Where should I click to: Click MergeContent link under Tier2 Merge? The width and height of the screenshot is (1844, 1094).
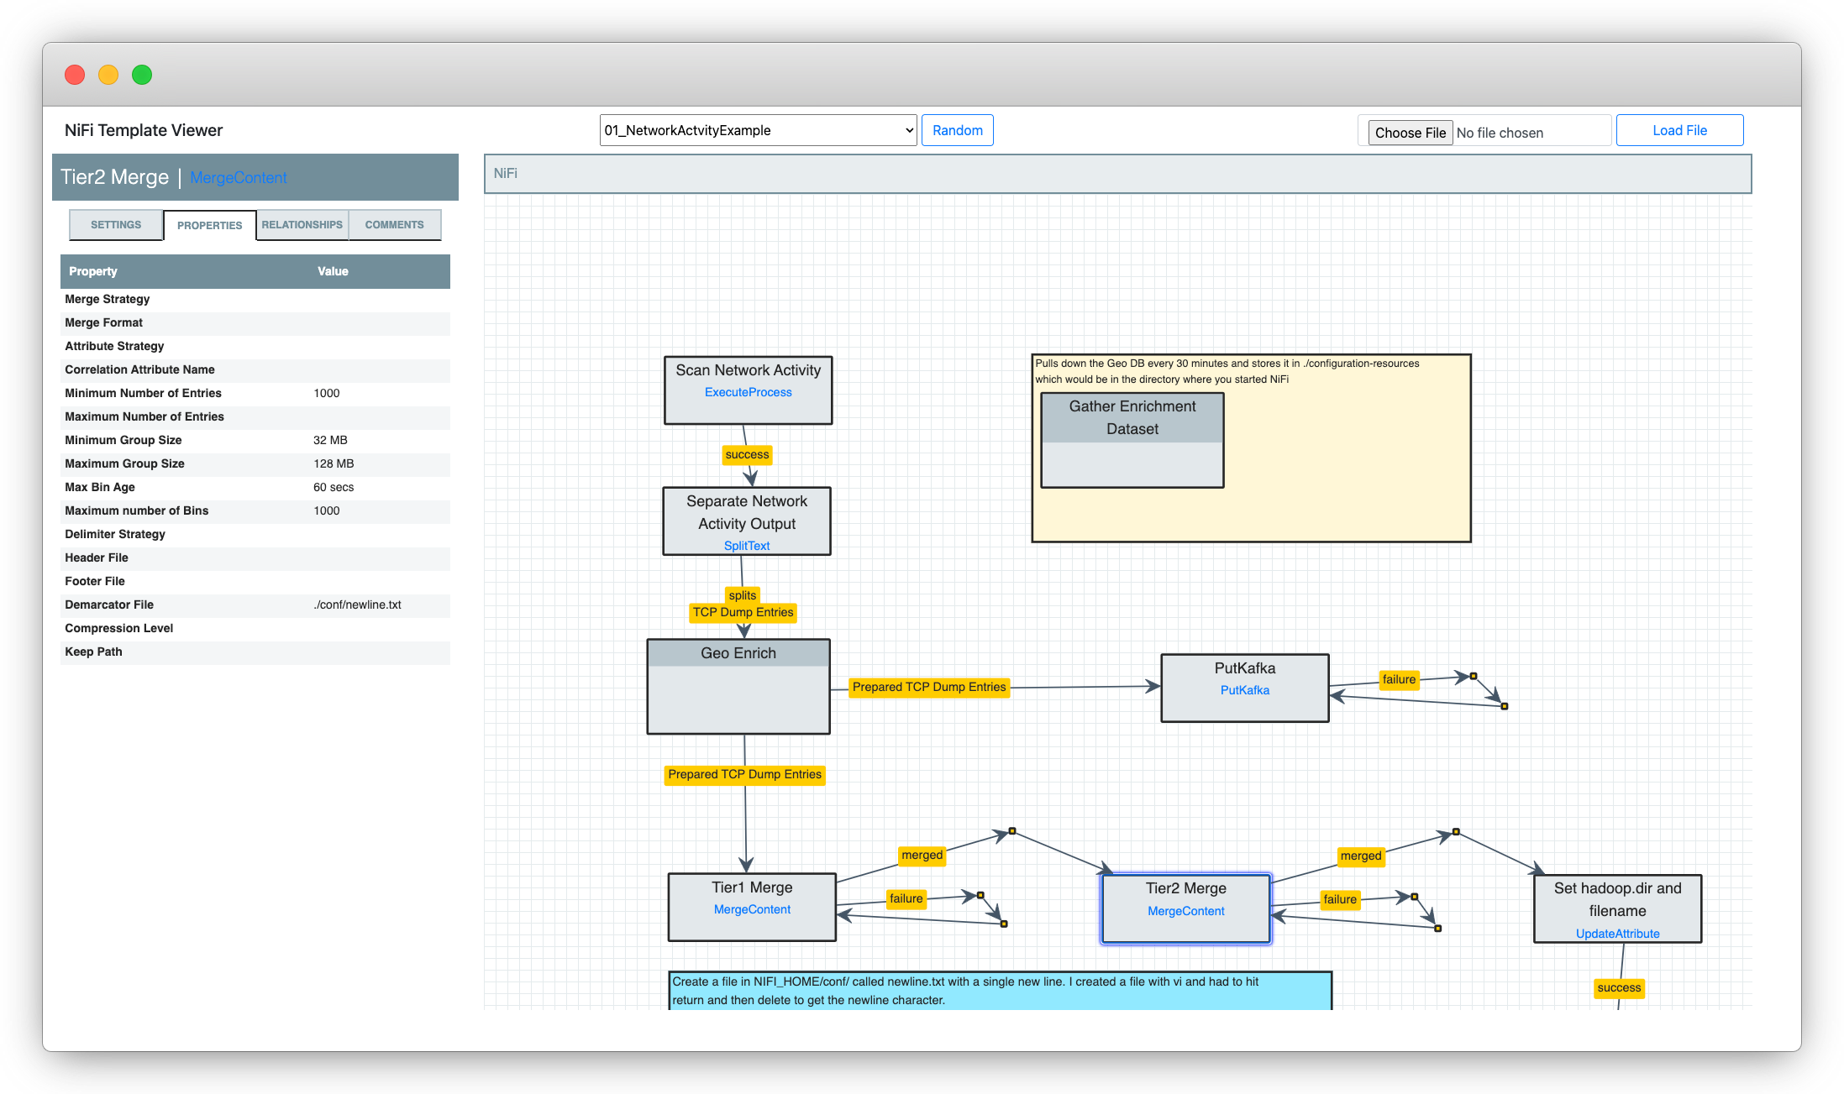tap(1185, 911)
